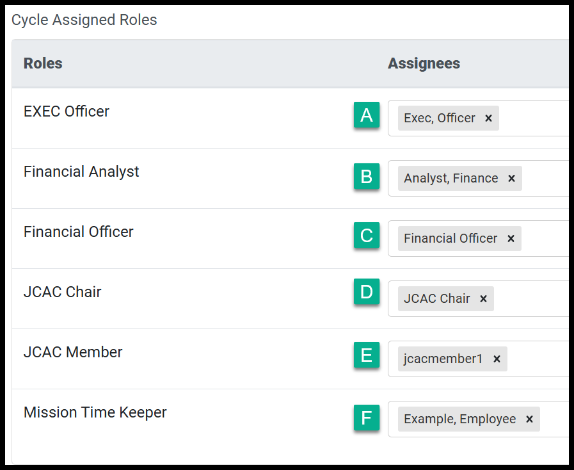Open the EXEC Officer assignees field
574x470 pixels.
pyautogui.click(x=534, y=118)
